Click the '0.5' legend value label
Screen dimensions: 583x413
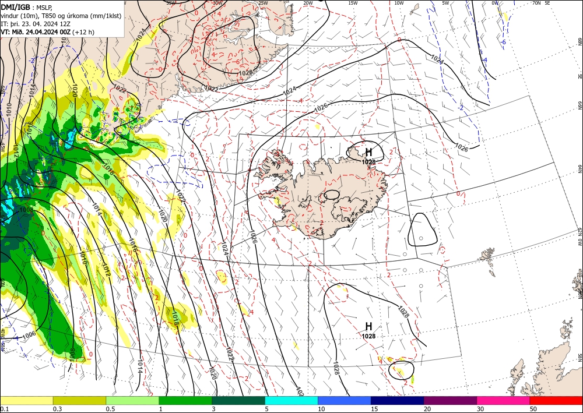pos(110,409)
